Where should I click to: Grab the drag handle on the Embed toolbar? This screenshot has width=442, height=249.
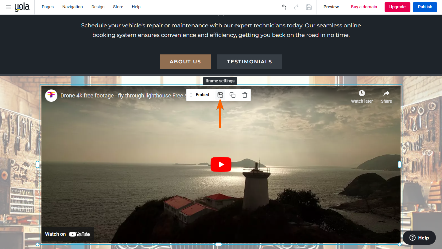tap(191, 95)
